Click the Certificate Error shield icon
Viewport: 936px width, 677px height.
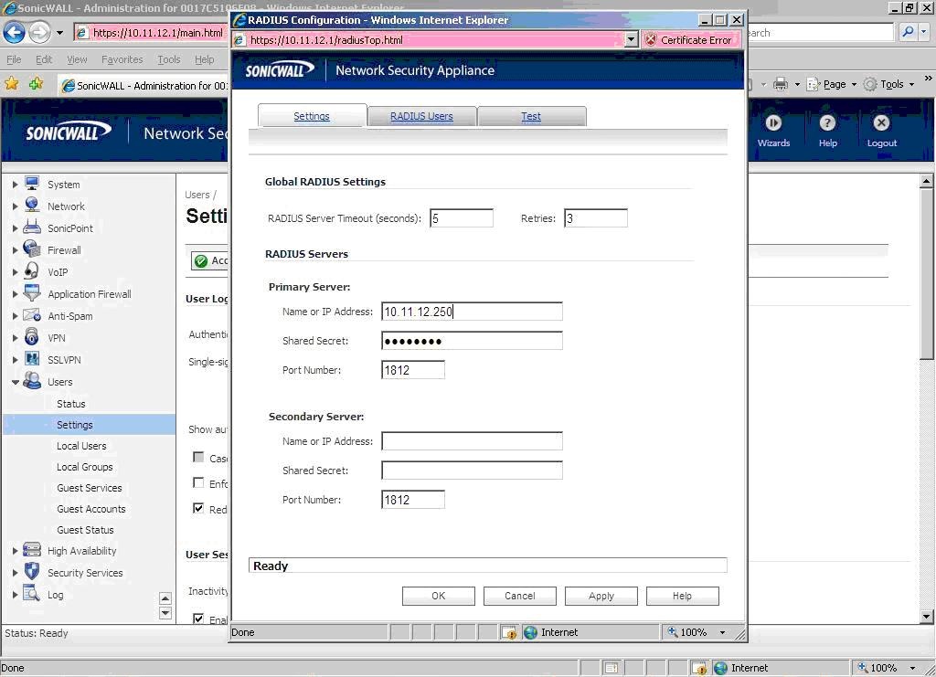point(651,40)
